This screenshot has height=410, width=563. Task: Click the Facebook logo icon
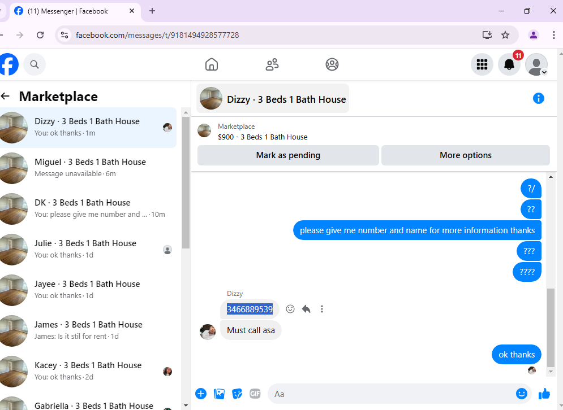pyautogui.click(x=8, y=64)
